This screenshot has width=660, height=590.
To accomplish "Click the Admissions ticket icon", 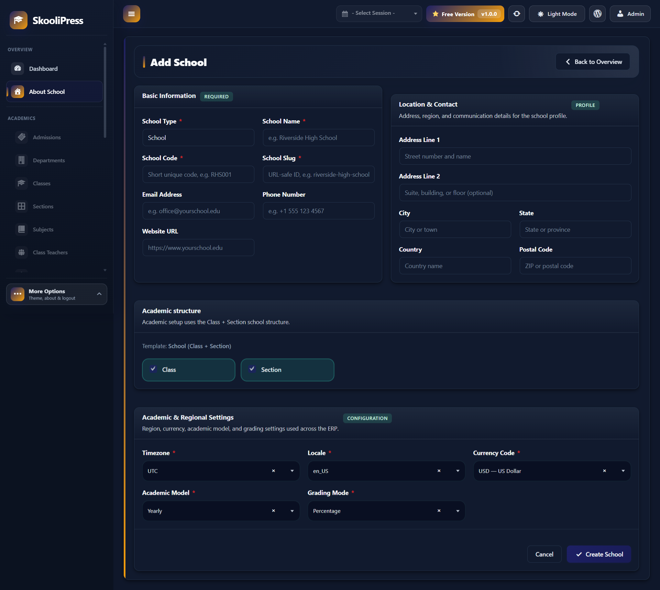I will 21,137.
